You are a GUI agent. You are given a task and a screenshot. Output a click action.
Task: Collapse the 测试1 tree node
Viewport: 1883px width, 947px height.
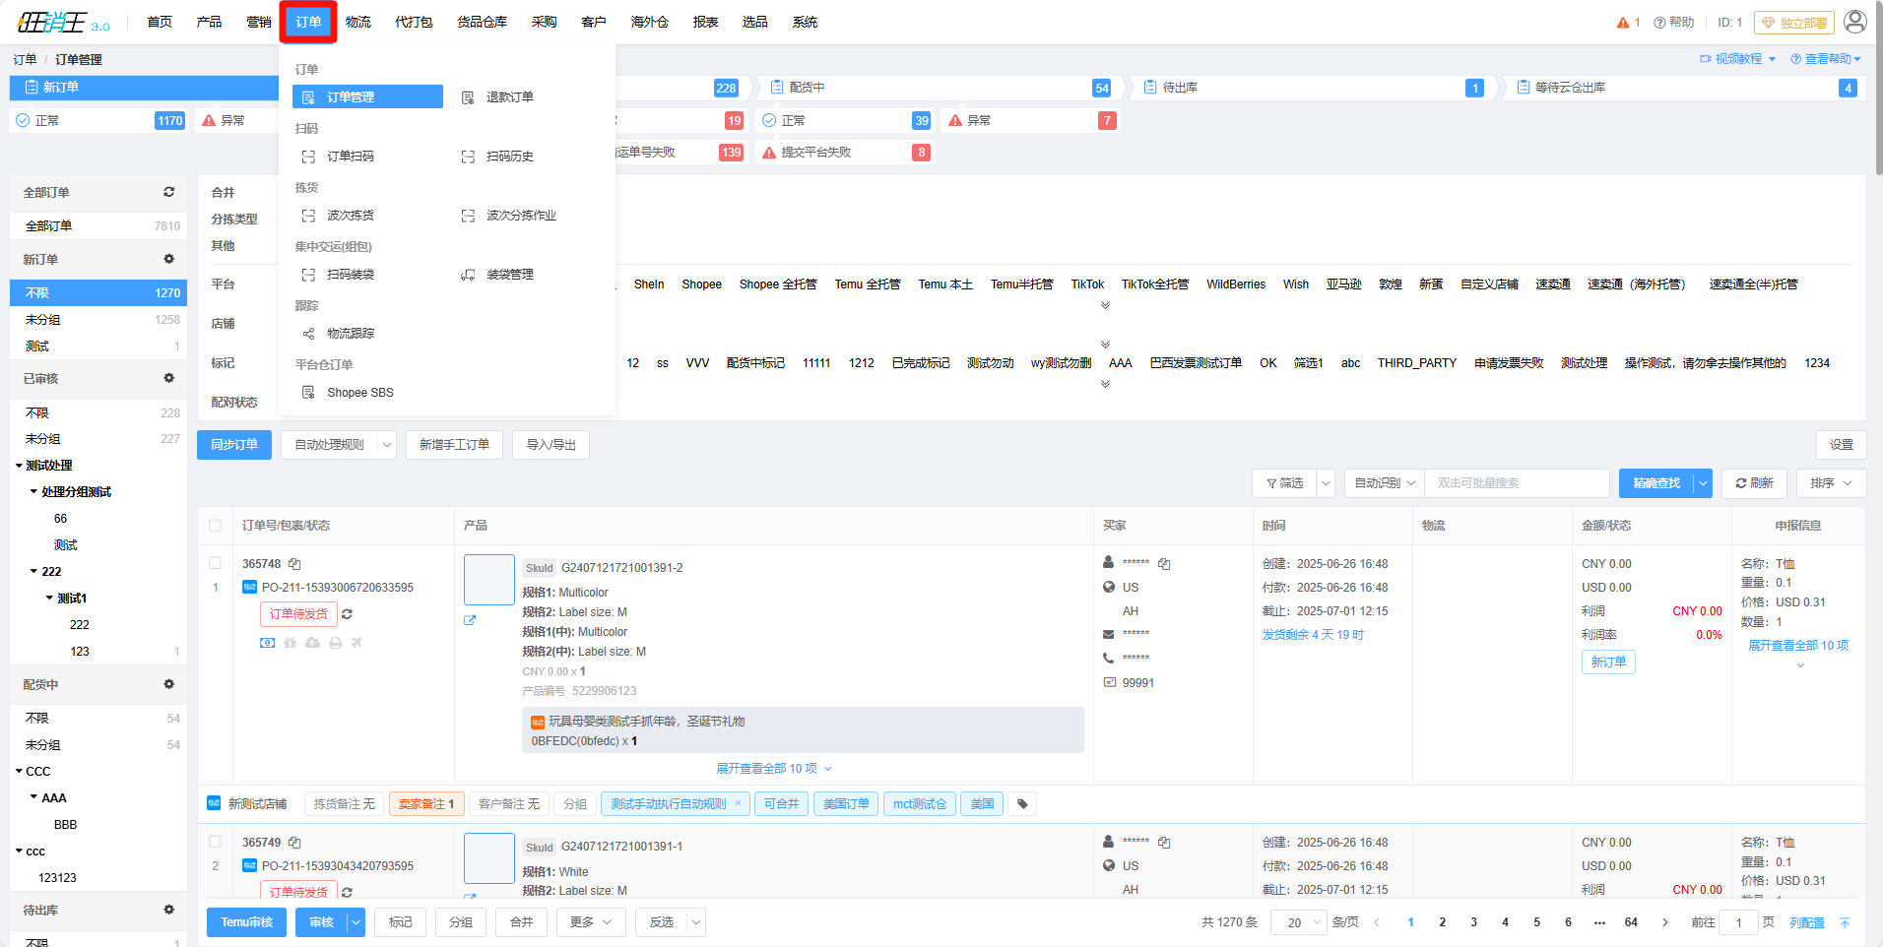click(x=49, y=599)
